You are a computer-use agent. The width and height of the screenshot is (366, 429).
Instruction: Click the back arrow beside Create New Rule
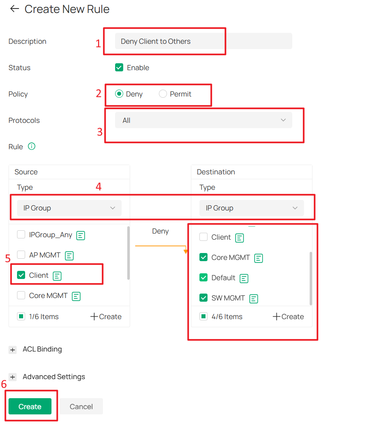point(15,9)
